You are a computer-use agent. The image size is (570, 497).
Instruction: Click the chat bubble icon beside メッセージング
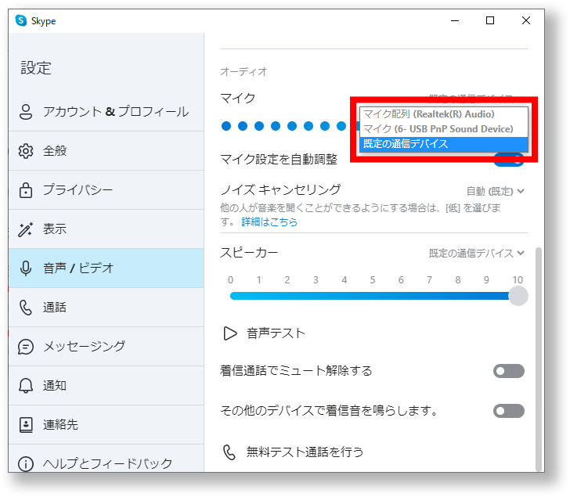point(25,347)
